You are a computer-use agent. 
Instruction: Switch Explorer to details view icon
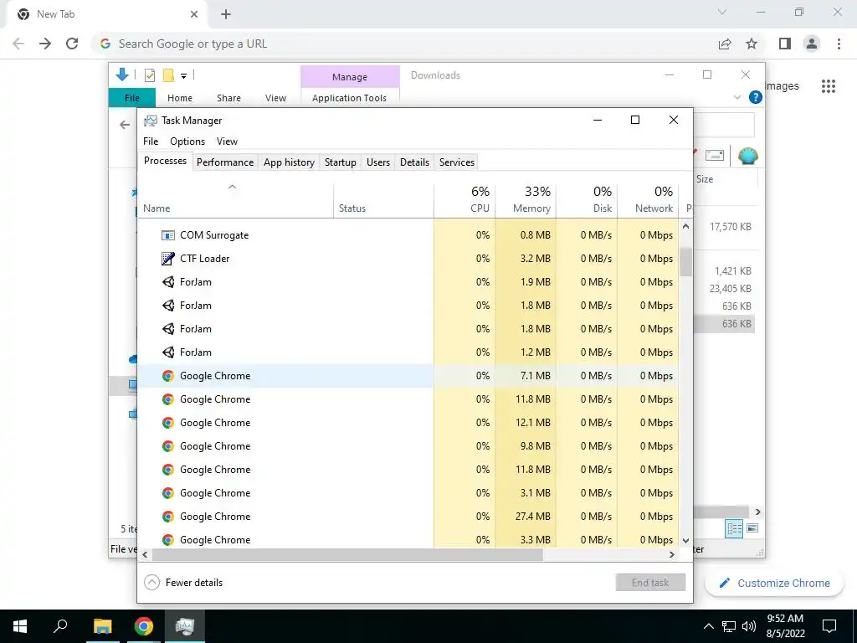pyautogui.click(x=734, y=528)
